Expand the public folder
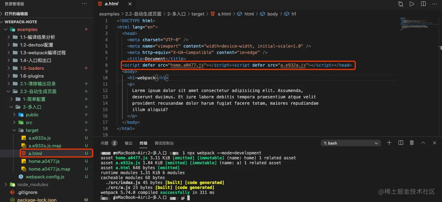The width and height of the screenshot is (442, 202). point(32,115)
